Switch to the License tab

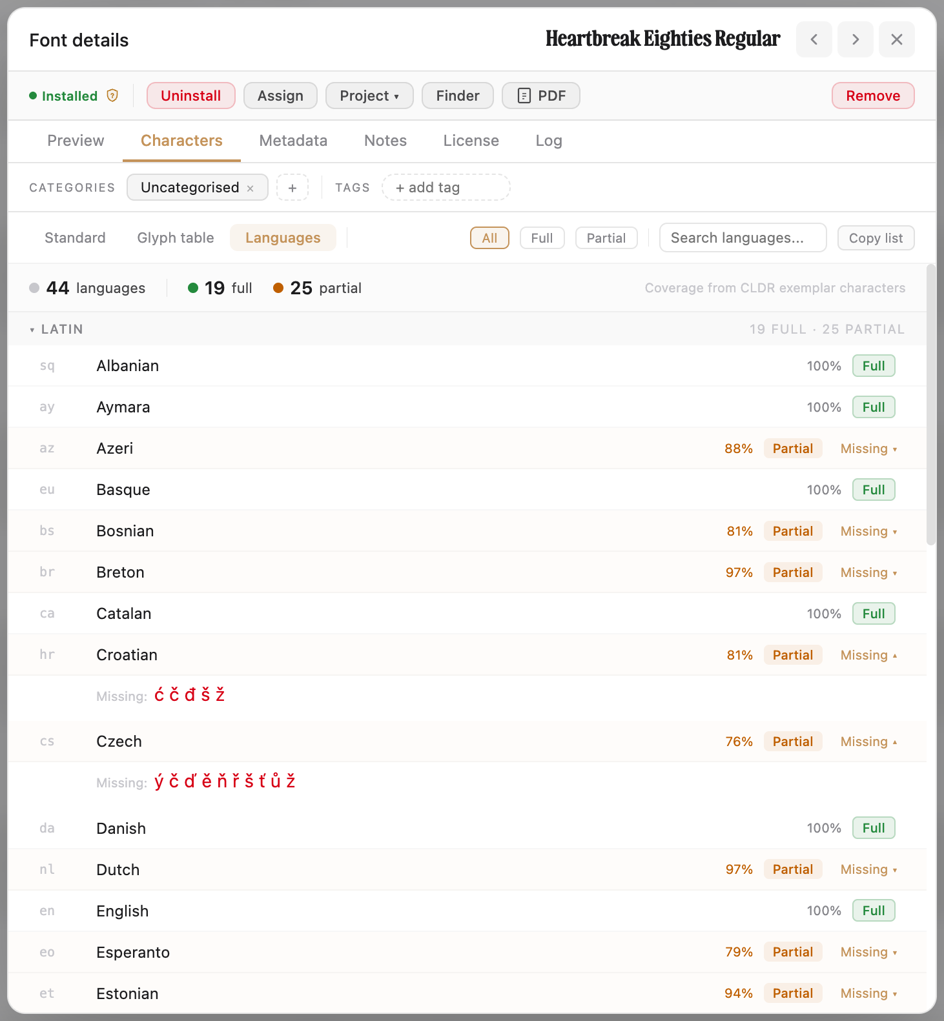click(x=471, y=141)
